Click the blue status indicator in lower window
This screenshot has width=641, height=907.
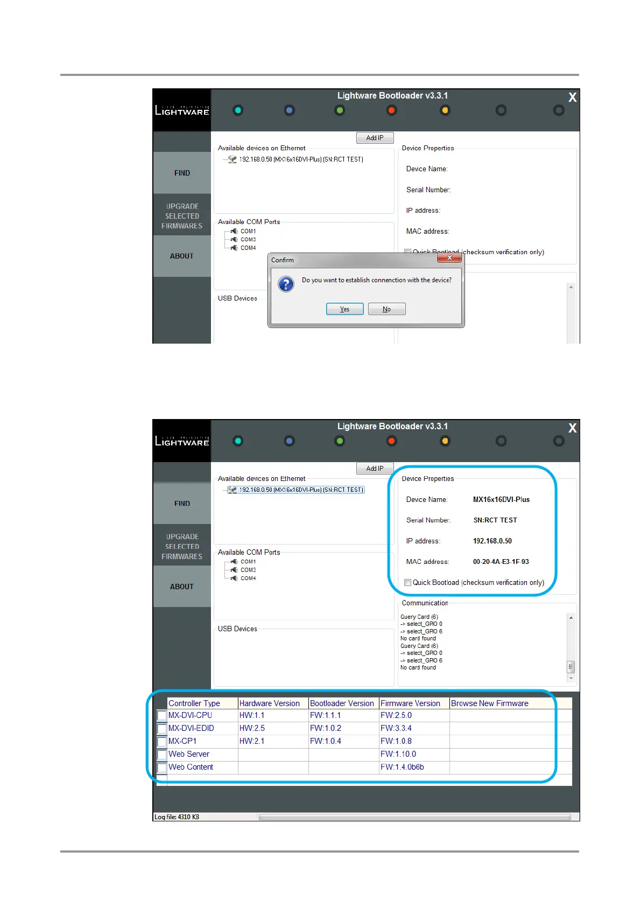[290, 441]
